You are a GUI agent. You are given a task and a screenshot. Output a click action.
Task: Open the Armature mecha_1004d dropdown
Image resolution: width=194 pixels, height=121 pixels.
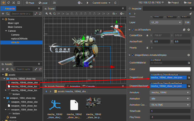170,93
